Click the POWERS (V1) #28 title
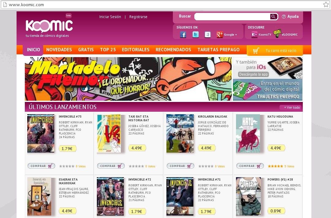The width and height of the screenshot is (331, 218). (x=280, y=180)
